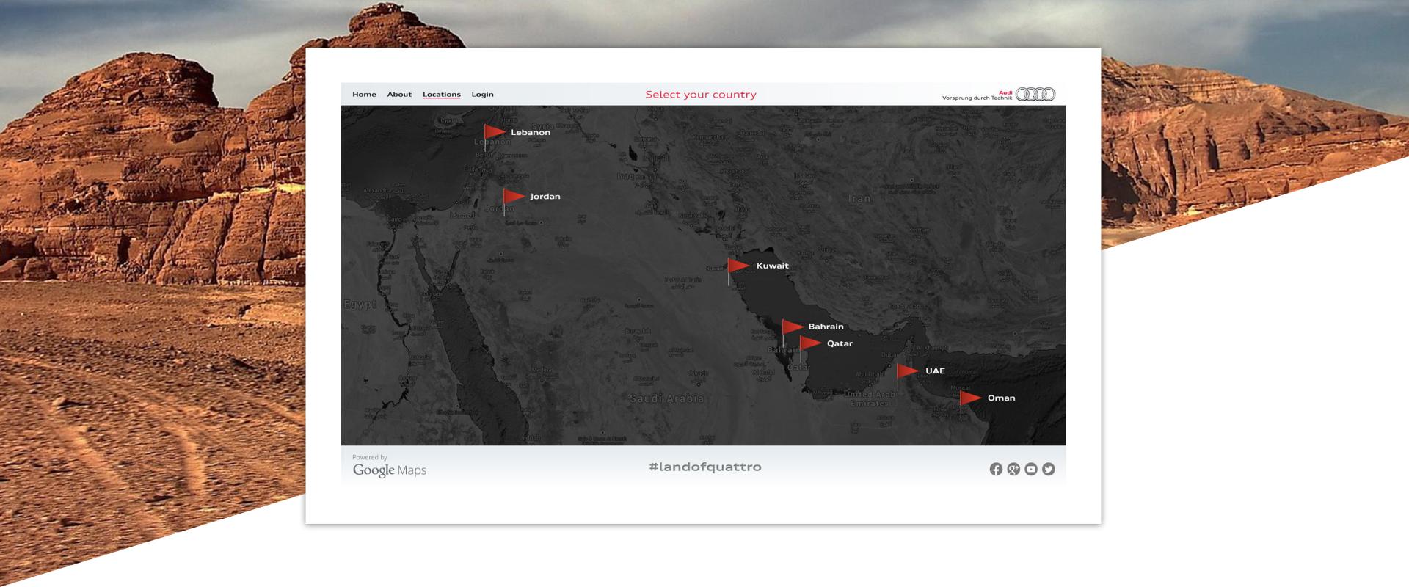Click the Login link in navigation

click(x=482, y=95)
